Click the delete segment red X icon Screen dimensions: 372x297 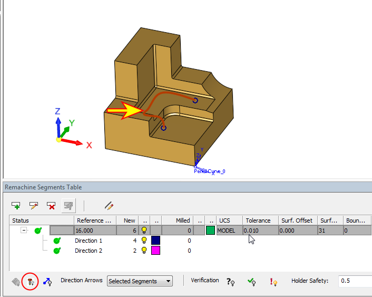[51, 205]
